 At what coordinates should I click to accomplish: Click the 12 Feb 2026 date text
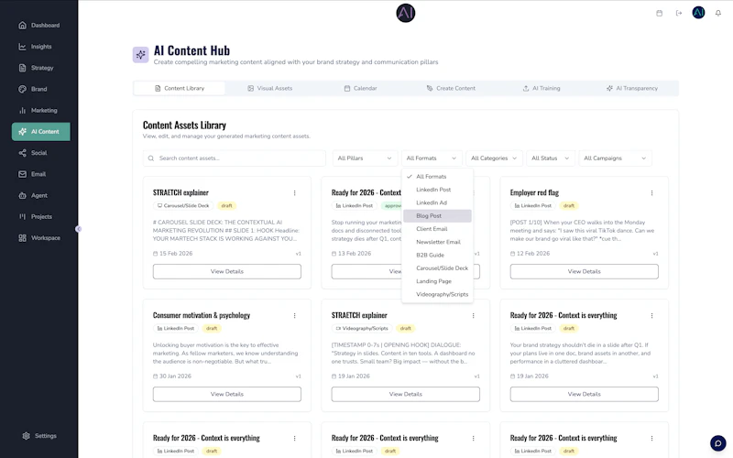click(533, 254)
